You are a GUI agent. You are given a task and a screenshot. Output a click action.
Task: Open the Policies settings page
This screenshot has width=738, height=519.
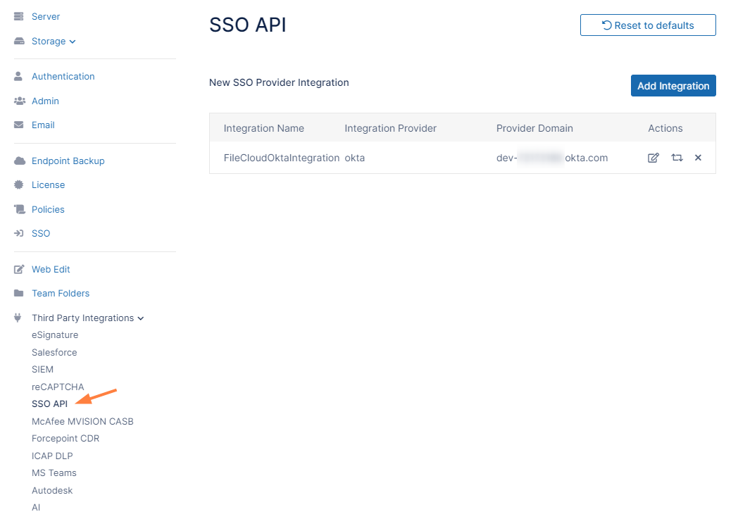coord(48,209)
